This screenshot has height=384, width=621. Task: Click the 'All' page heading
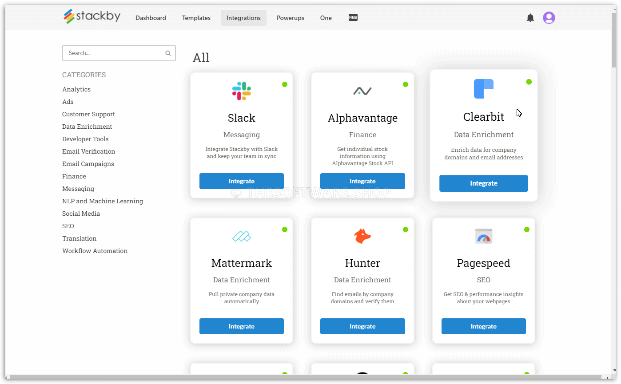pos(201,58)
